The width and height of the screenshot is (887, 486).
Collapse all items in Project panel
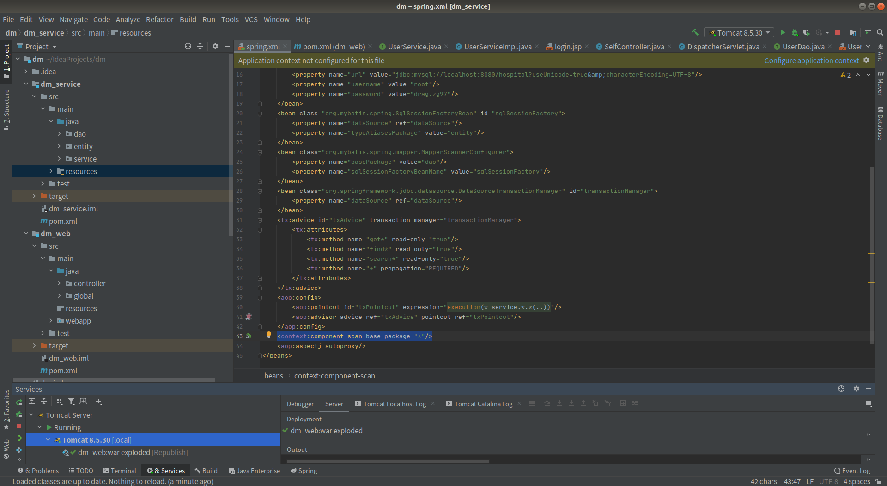[200, 46]
